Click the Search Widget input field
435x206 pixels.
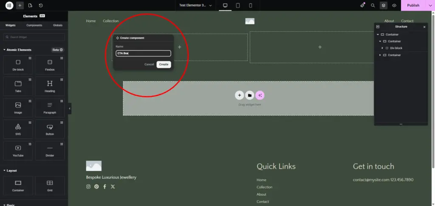[34, 37]
